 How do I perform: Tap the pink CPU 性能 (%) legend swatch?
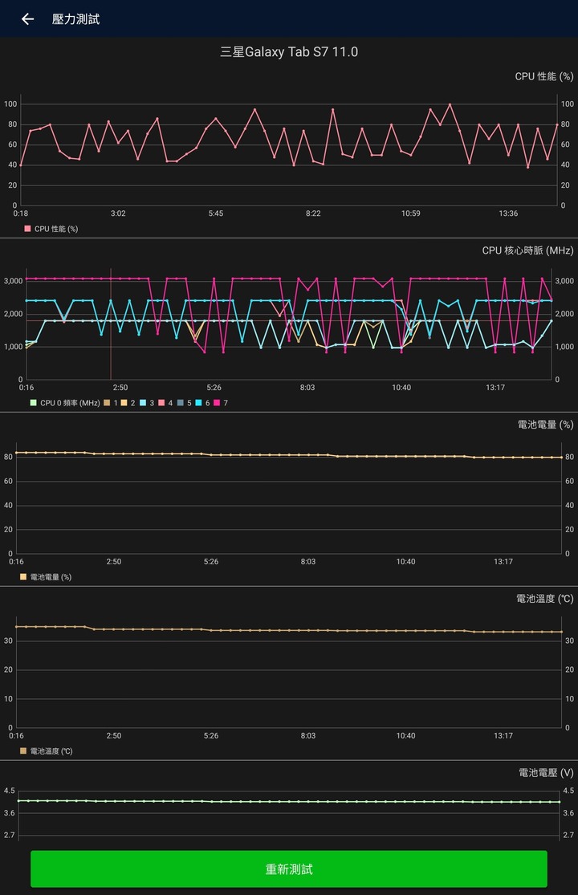[x=27, y=228]
